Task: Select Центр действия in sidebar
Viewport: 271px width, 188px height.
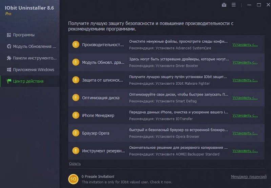Action: (x=30, y=81)
